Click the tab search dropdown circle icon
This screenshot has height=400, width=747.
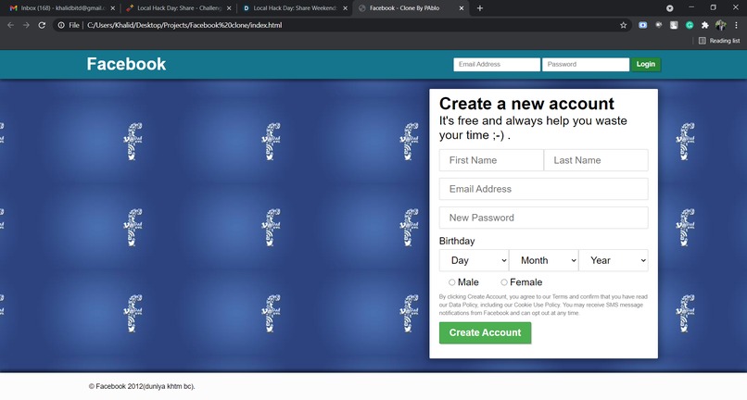tap(670, 8)
